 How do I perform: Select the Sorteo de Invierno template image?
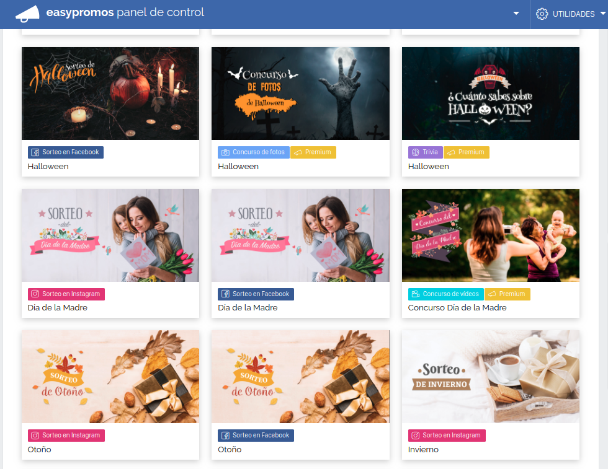click(x=490, y=377)
